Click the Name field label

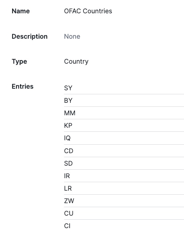21,11
